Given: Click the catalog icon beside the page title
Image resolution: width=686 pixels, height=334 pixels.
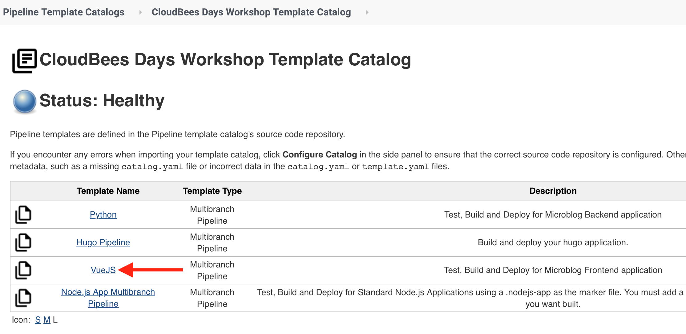Looking at the screenshot, I should [x=25, y=61].
